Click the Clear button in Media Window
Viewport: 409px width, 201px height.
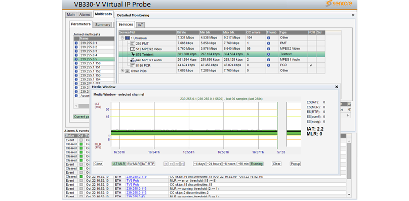276,164
